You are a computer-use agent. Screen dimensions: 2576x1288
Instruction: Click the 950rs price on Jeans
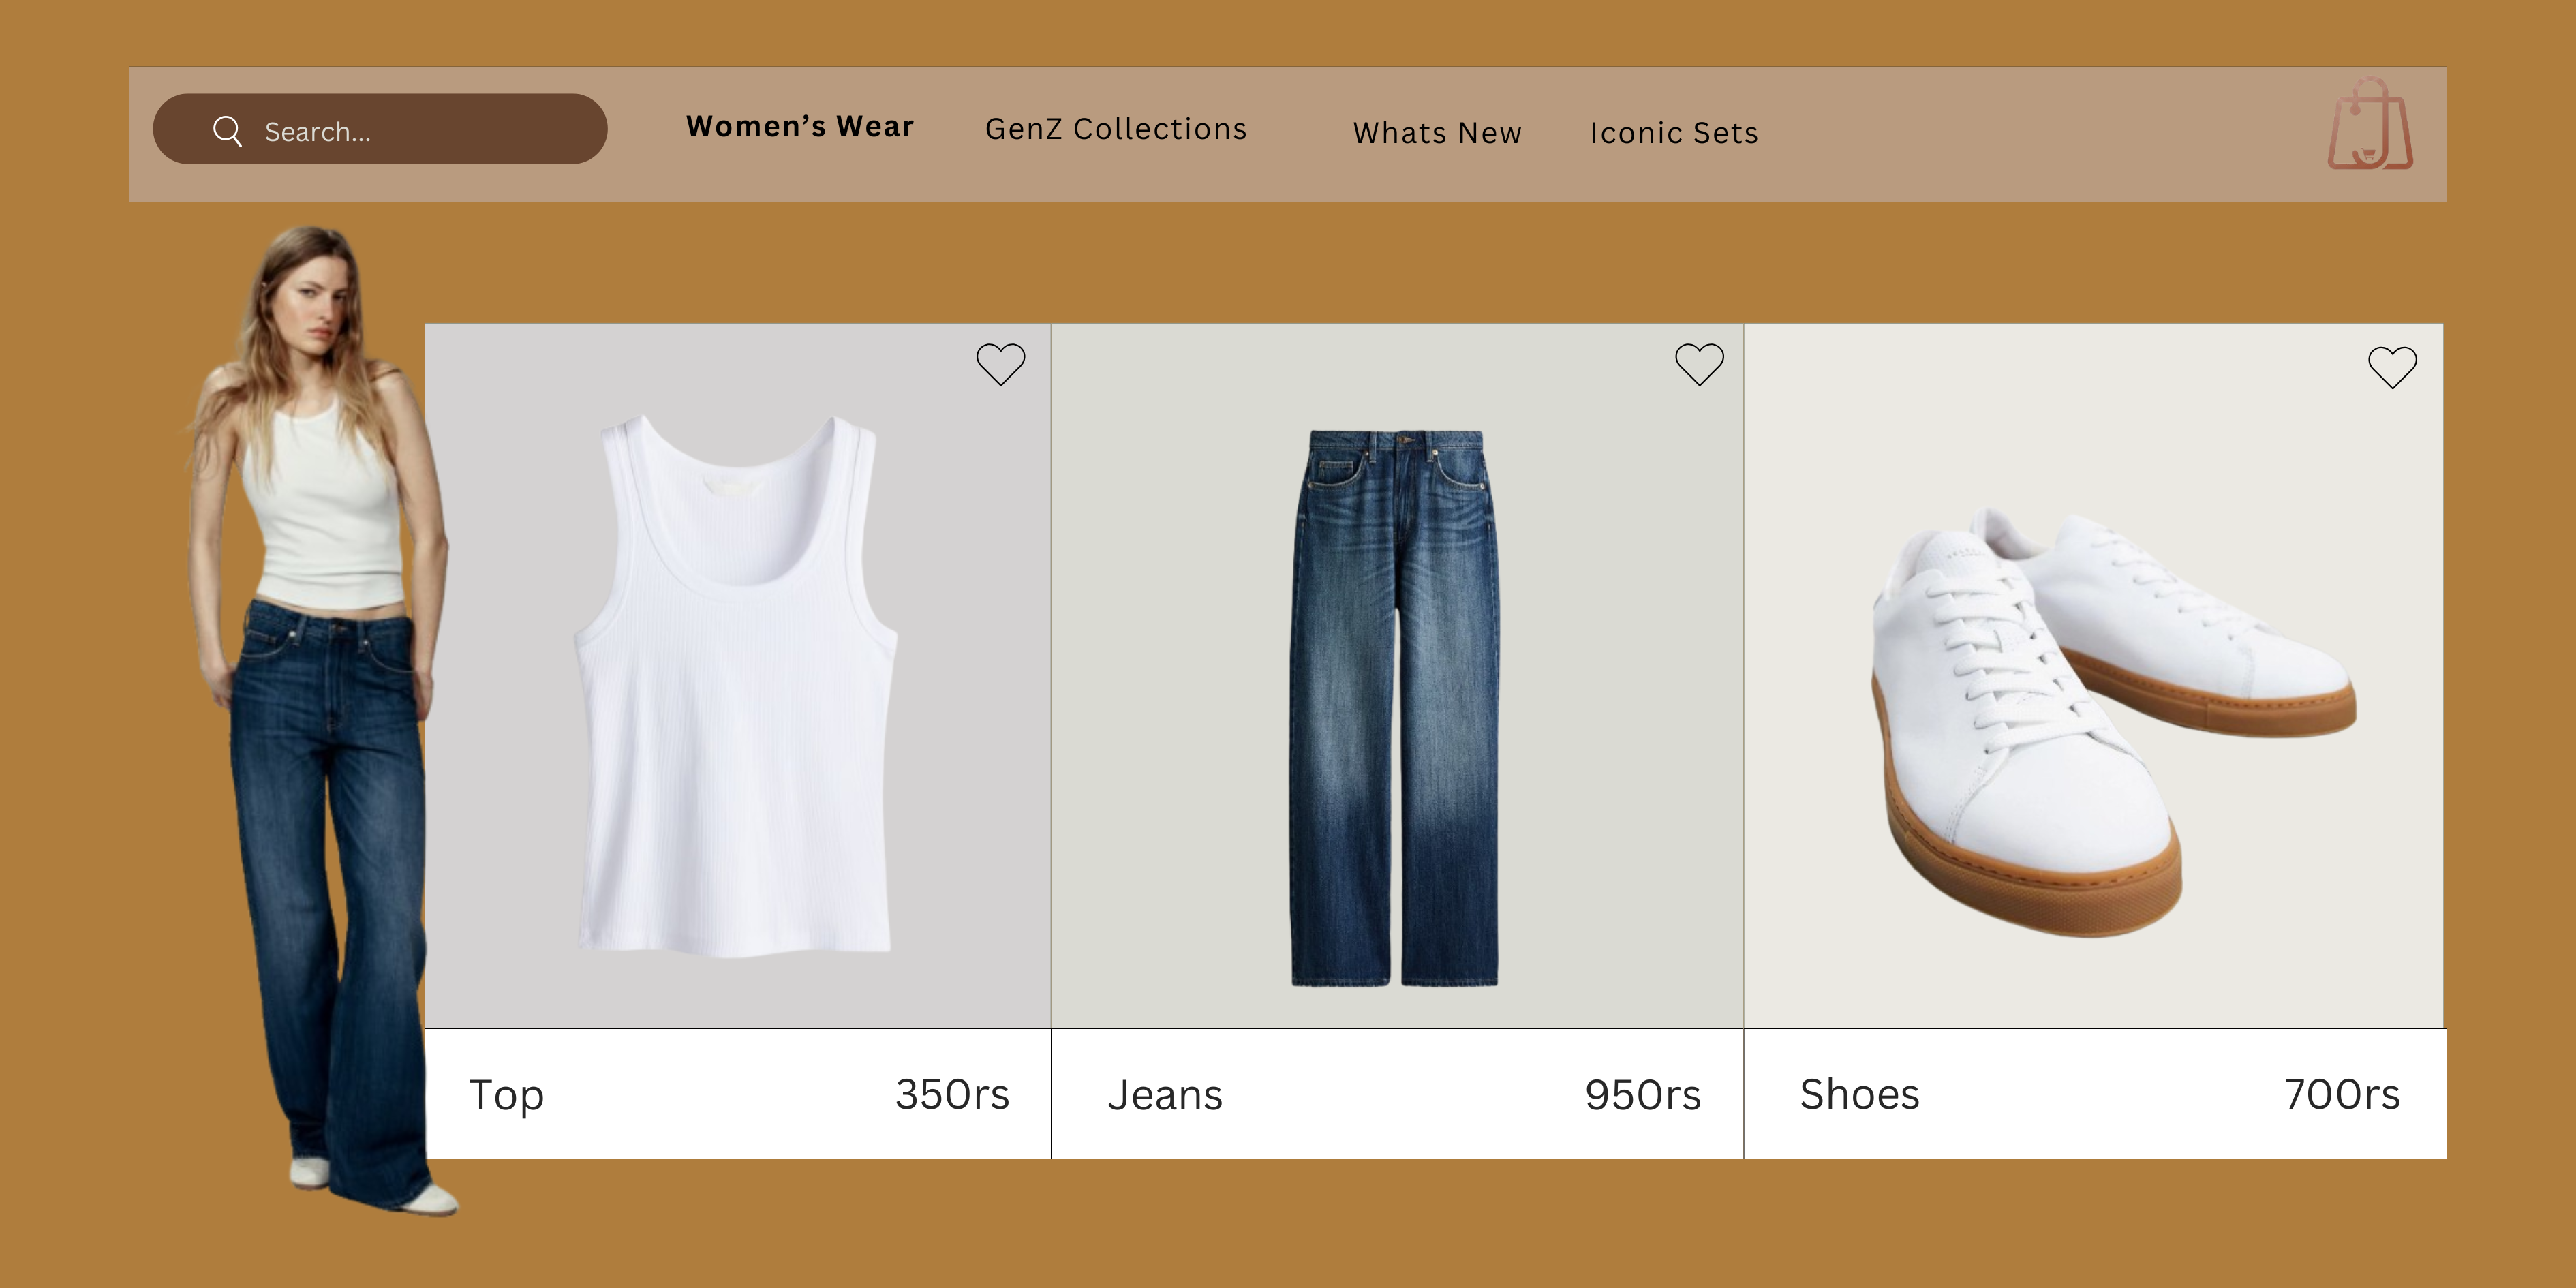1644,1094
